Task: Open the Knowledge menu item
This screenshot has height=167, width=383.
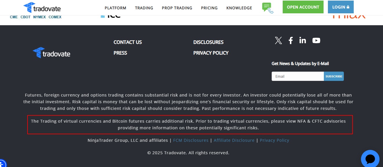Action: (239, 8)
